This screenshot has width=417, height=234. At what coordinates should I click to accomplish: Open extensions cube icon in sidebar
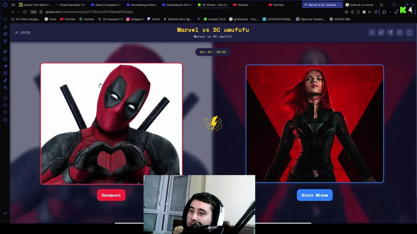(x=5, y=112)
